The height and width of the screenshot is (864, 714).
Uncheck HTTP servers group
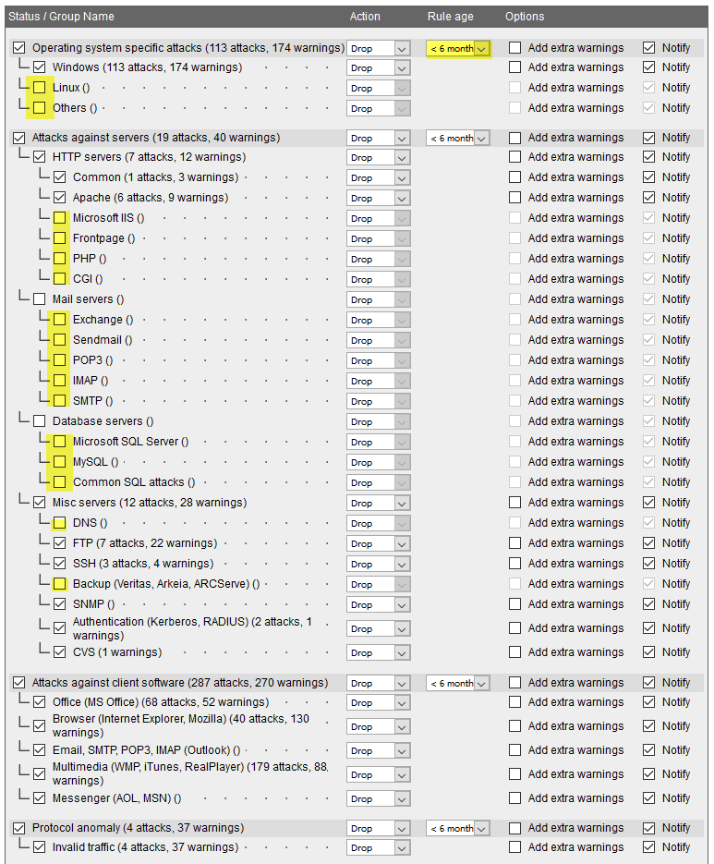[x=39, y=157]
